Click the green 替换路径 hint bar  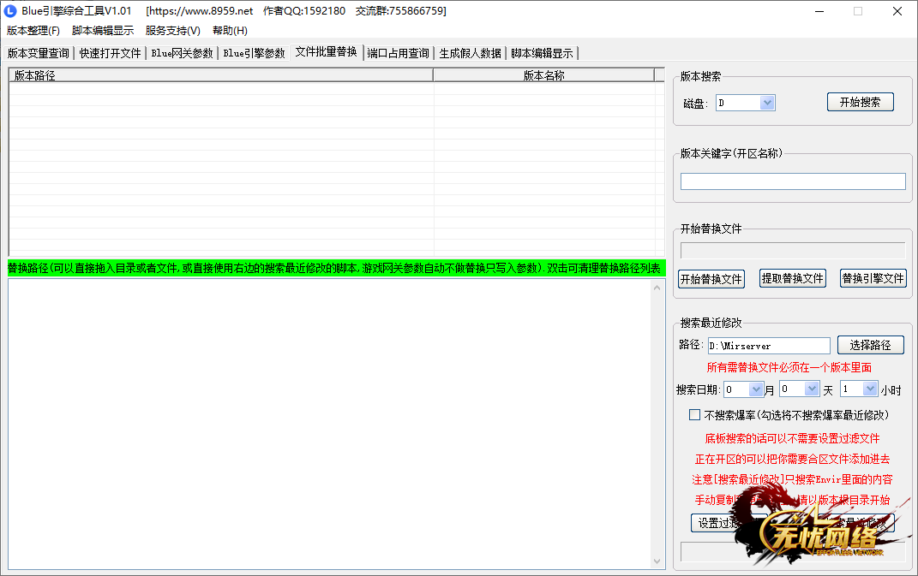tap(334, 269)
